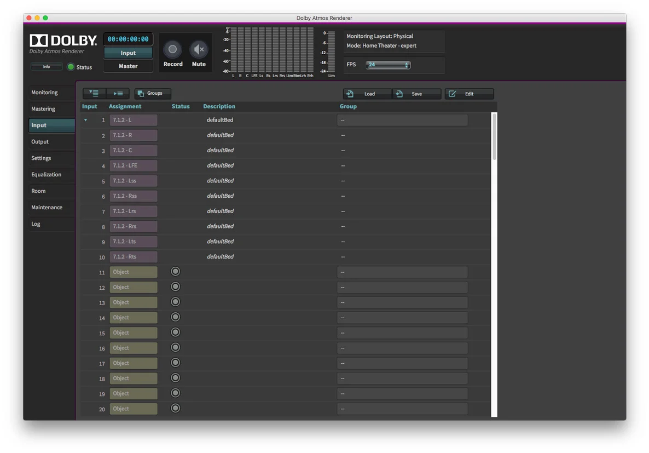
Task: Load an input configuration
Action: click(x=367, y=94)
